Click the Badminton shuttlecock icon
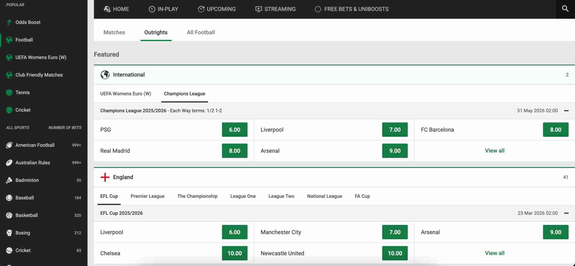The image size is (575, 266). pyautogui.click(x=9, y=180)
